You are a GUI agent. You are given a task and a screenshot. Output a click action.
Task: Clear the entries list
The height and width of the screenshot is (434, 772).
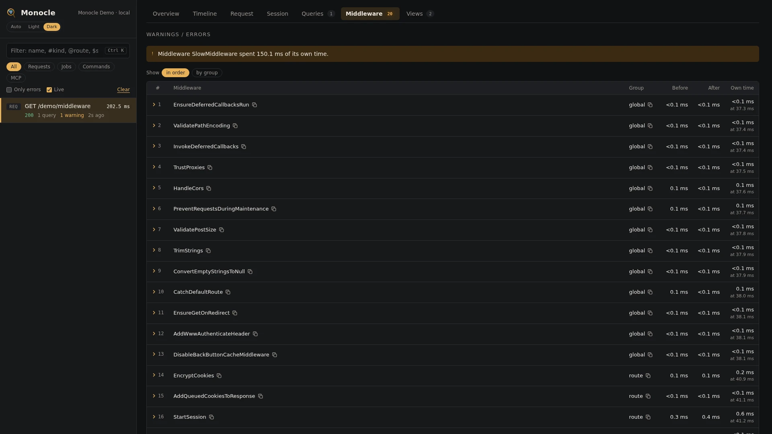(x=123, y=90)
